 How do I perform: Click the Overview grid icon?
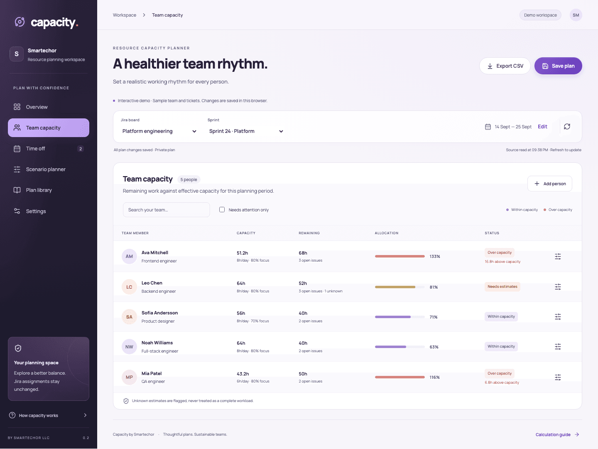pyautogui.click(x=17, y=107)
